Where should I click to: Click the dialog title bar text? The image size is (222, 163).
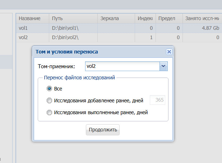[67, 52]
